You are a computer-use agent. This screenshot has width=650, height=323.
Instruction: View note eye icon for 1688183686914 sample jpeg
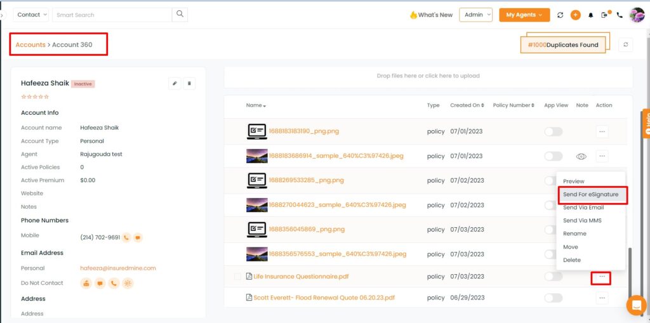(x=581, y=156)
